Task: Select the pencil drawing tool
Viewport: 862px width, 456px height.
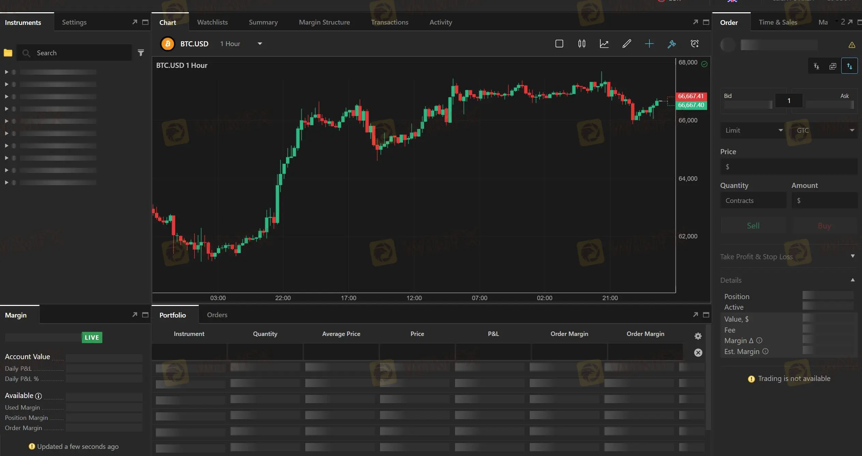Action: pyautogui.click(x=627, y=44)
